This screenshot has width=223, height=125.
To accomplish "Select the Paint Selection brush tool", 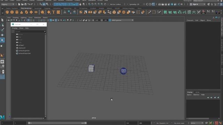I will 2,30.
